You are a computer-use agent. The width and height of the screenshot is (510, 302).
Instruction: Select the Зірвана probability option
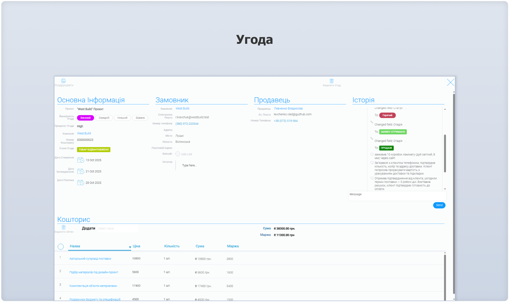point(140,118)
